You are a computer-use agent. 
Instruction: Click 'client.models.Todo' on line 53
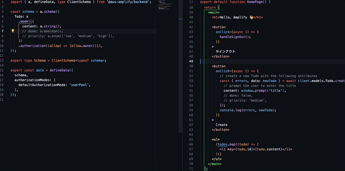[x=316, y=81]
